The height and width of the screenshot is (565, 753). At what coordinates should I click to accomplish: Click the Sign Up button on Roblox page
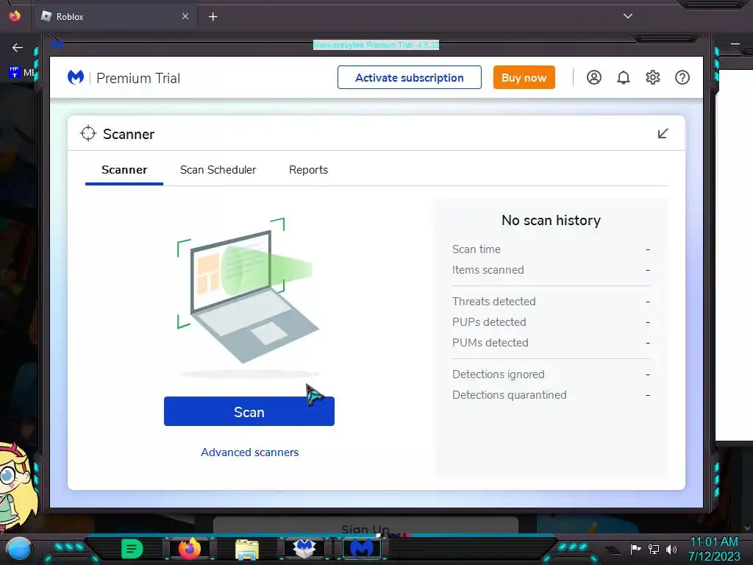click(365, 526)
